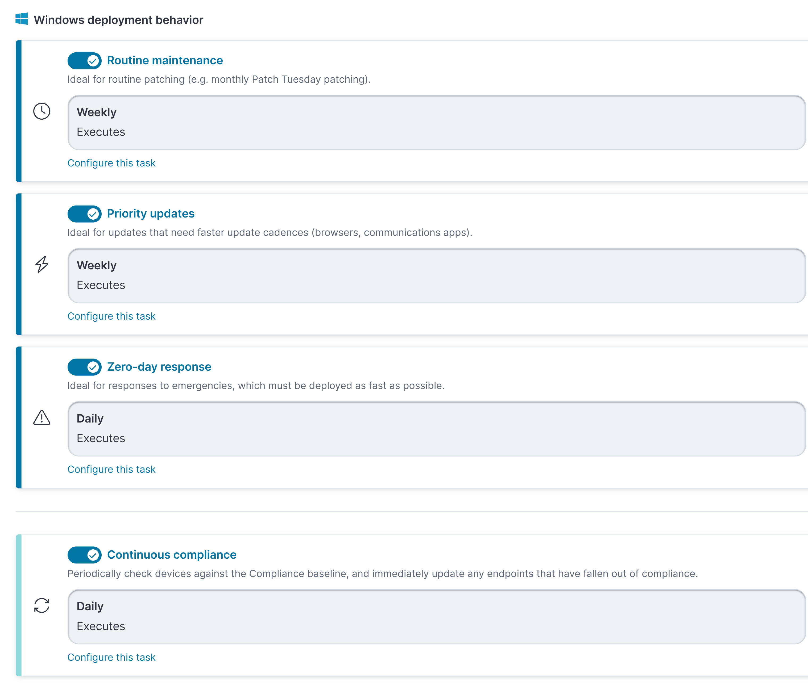Configure the Routine maintenance task

click(111, 163)
